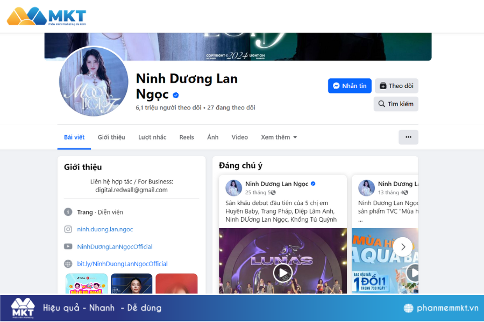The height and width of the screenshot is (322, 484).
Task: Click the info icon beside Trang · Diễn viên
Action: (x=68, y=212)
